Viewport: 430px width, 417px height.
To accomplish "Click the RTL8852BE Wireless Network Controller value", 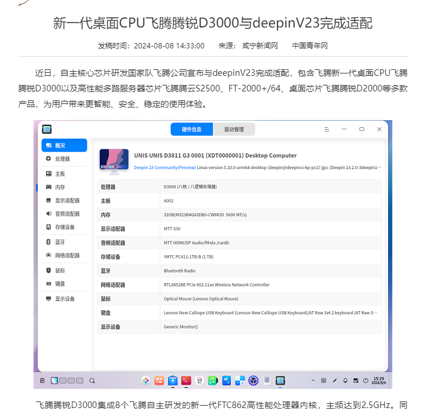I will (216, 284).
